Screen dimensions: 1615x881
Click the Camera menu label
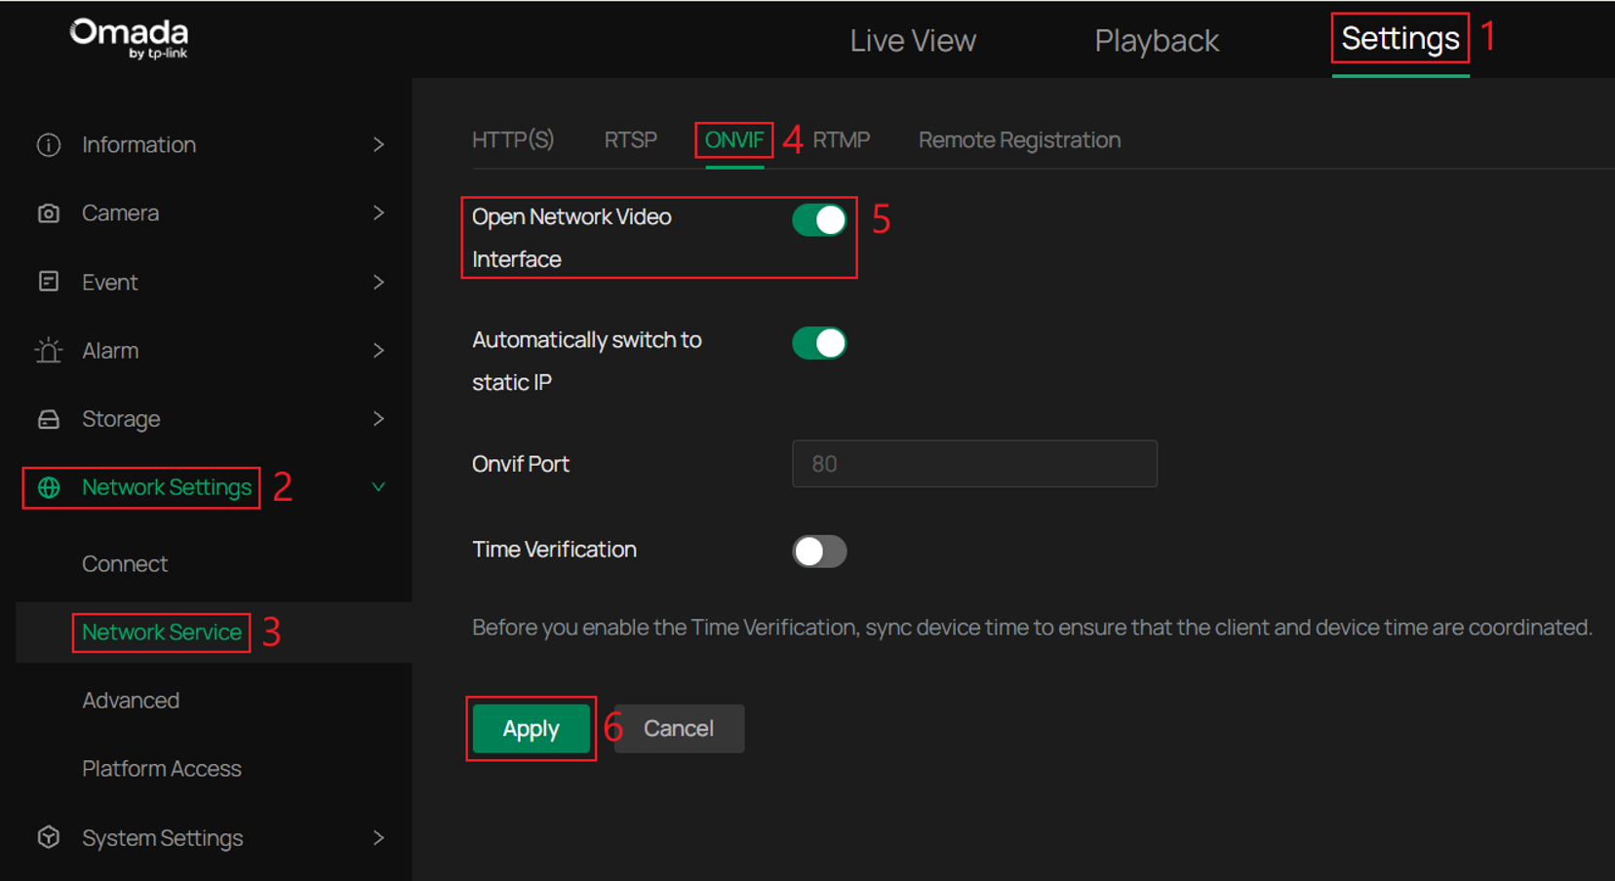(121, 213)
